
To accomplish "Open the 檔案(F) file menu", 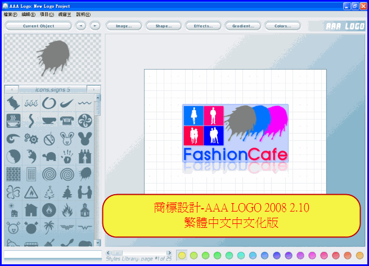I will pos(10,15).
